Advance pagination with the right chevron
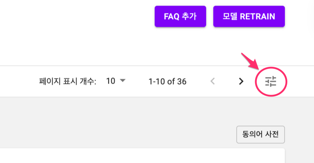This screenshot has height=163, width=314. coord(241,81)
